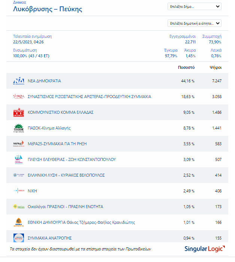Viewport: 235px width, 262px height.
Task: Click the 408 votes value
Action: (x=218, y=191)
